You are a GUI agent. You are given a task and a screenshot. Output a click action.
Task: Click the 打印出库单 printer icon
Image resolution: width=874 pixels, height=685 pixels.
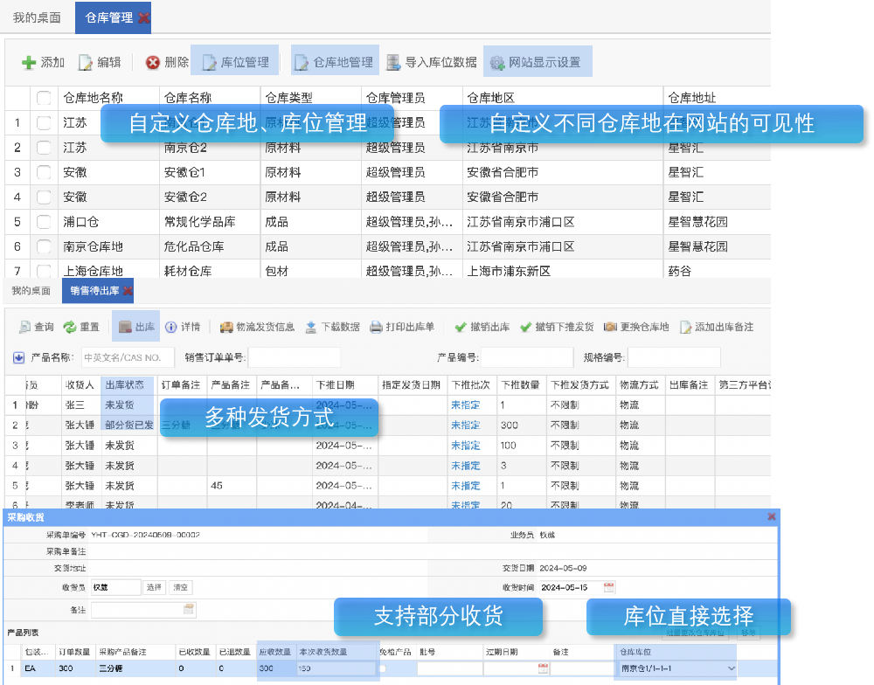pos(376,327)
